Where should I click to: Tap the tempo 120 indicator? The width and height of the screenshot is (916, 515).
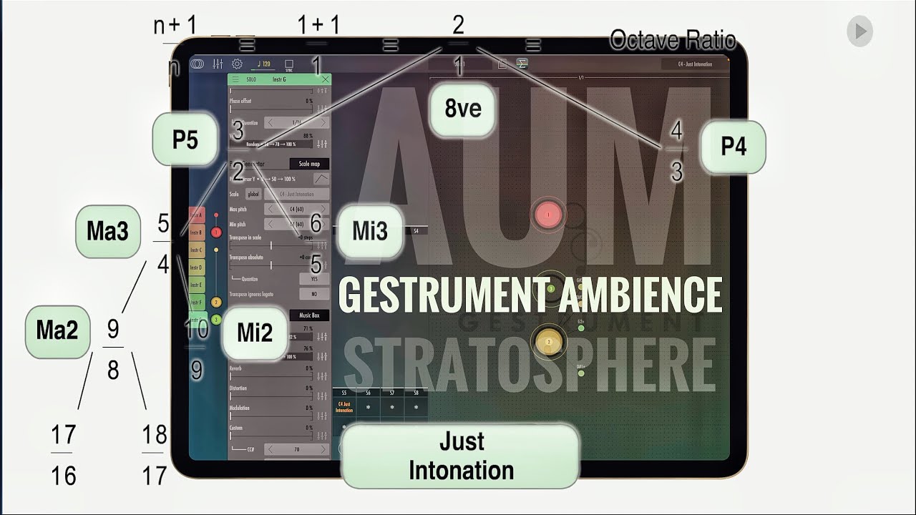pos(264,64)
